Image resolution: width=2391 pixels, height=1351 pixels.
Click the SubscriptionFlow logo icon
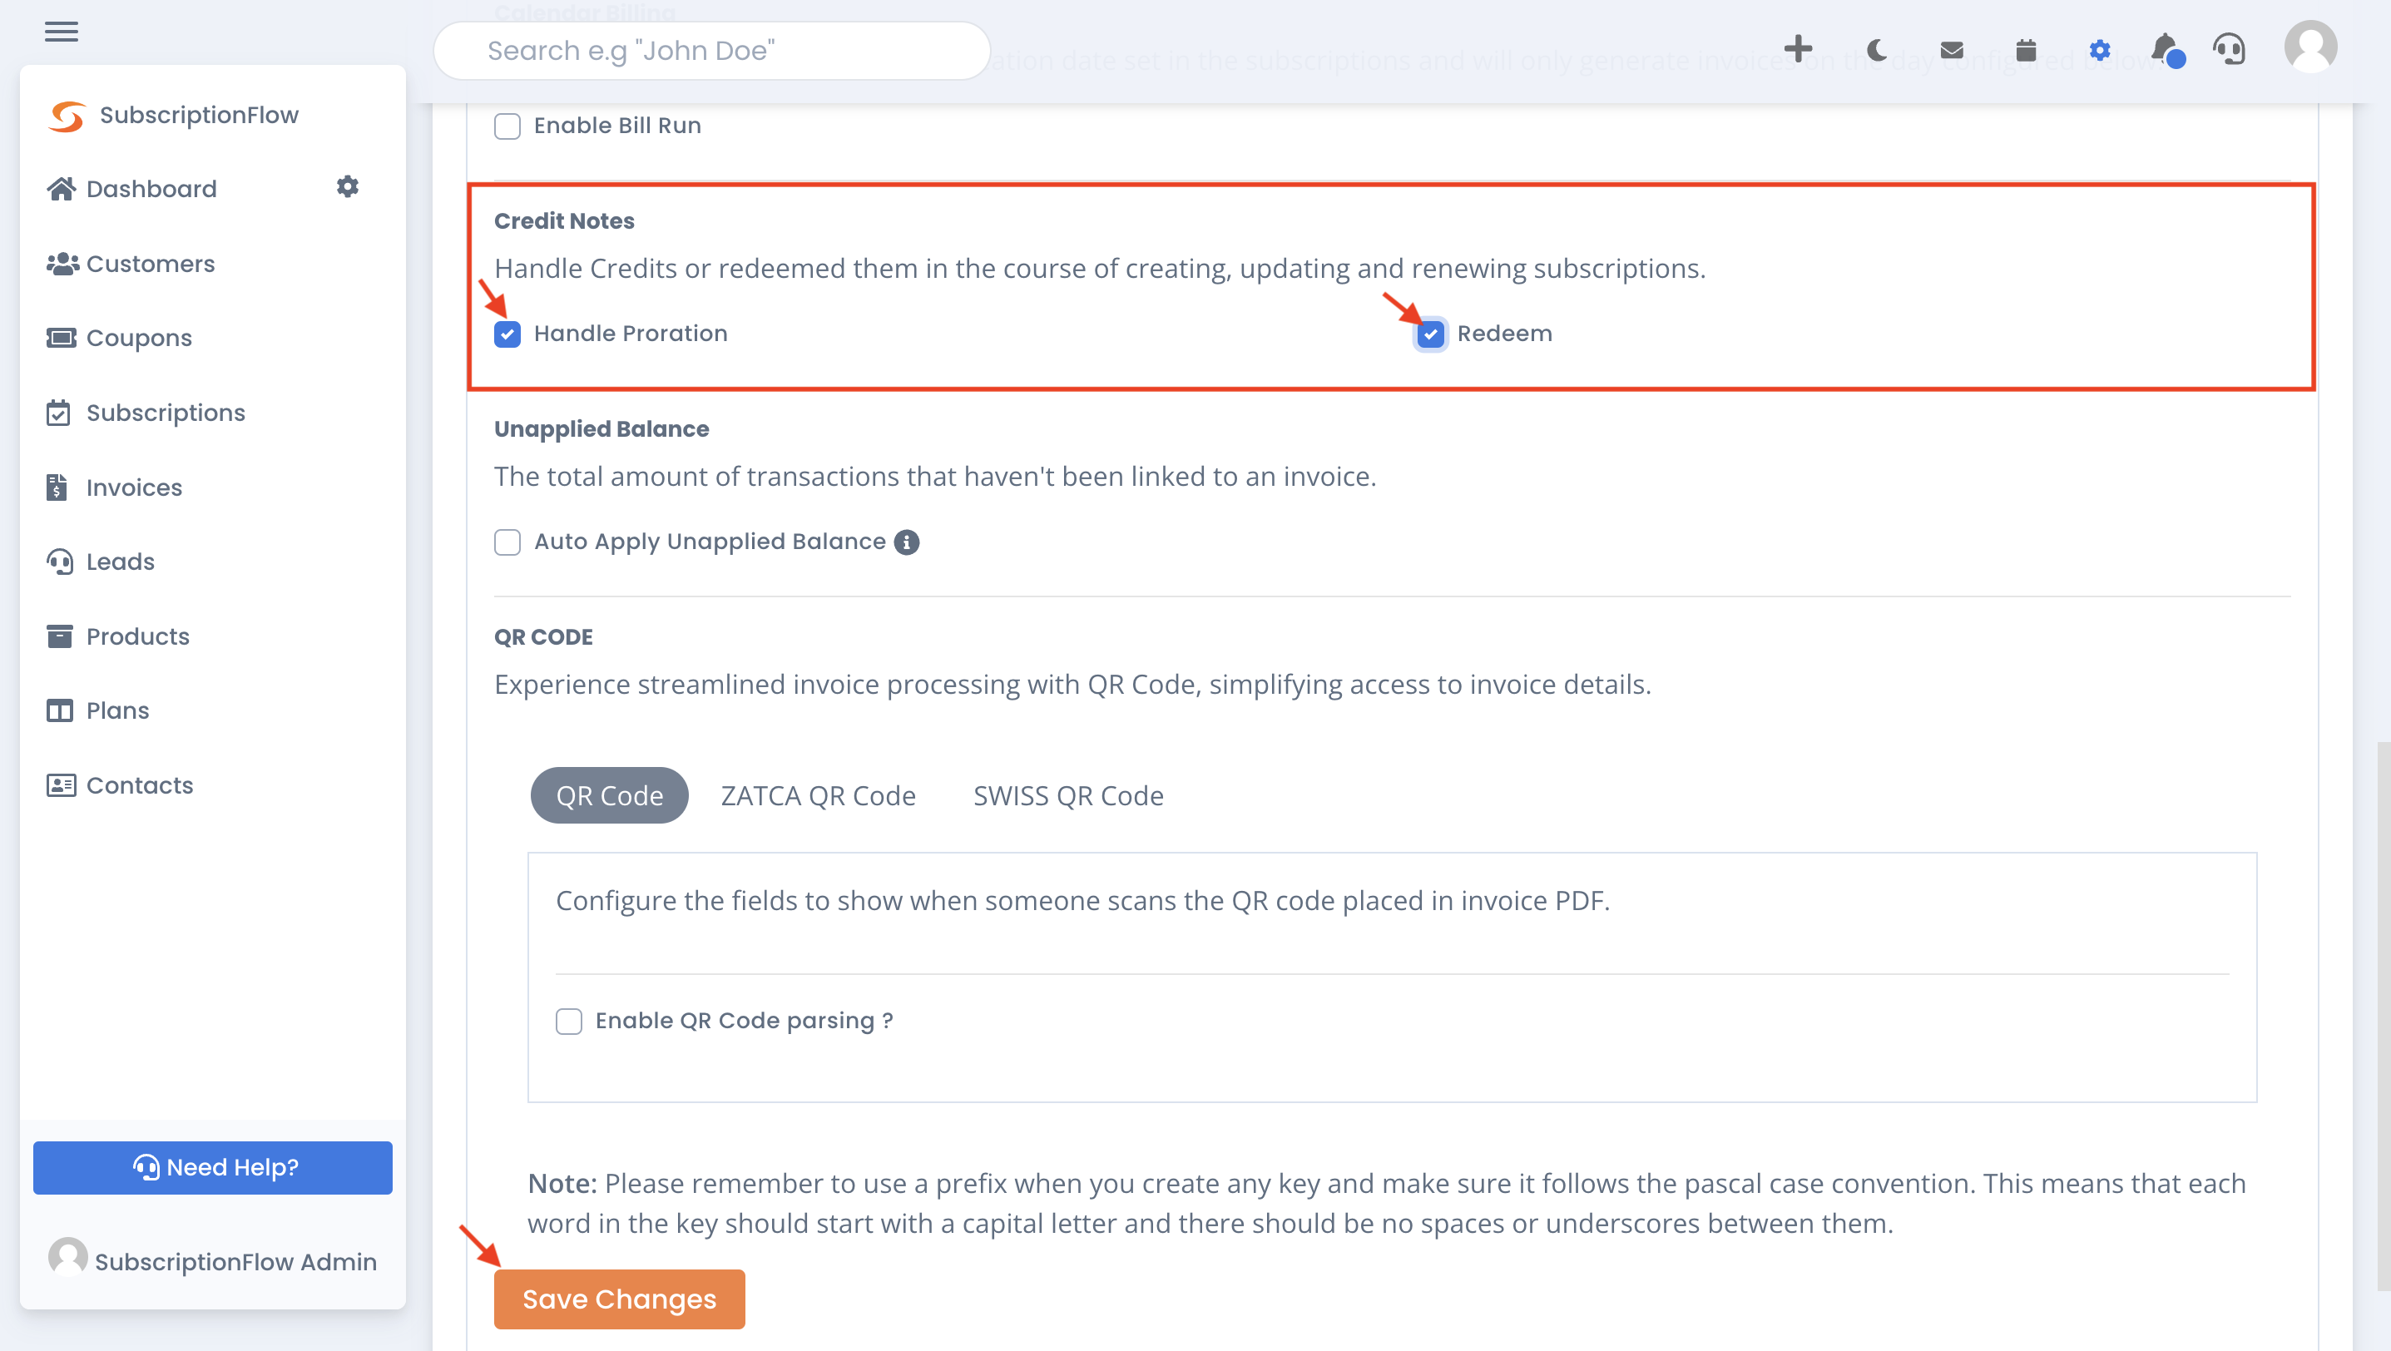[67, 116]
